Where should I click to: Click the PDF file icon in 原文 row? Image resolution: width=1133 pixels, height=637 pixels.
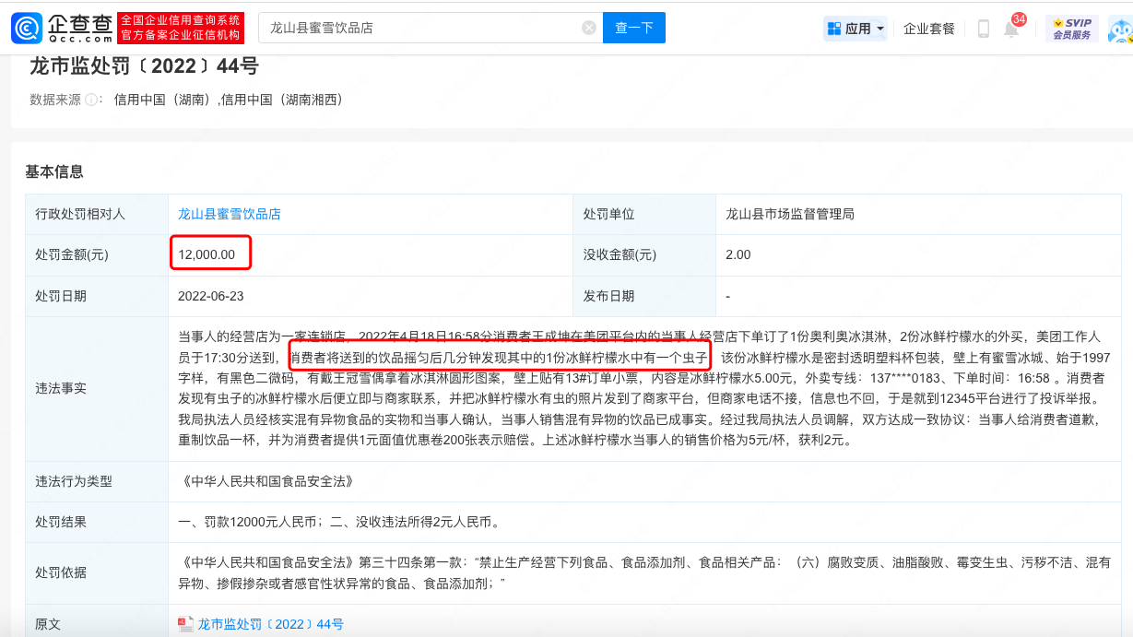pyautogui.click(x=185, y=624)
